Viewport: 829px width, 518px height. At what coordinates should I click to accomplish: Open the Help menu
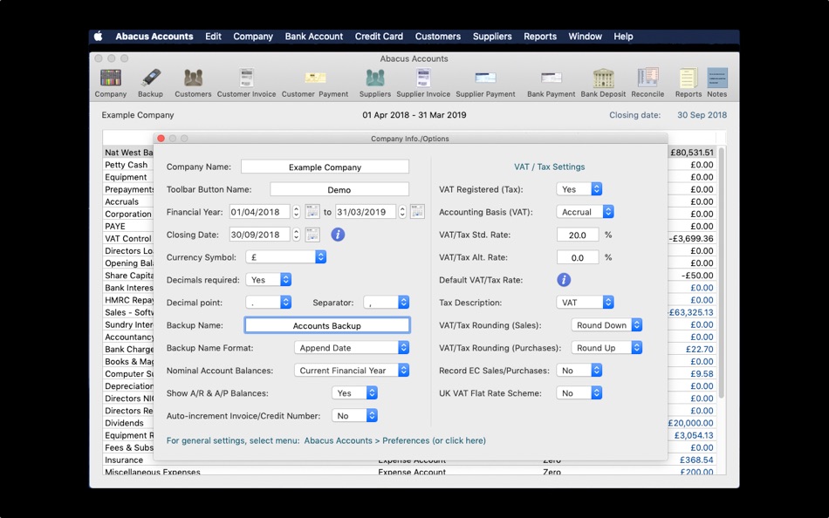pyautogui.click(x=623, y=37)
